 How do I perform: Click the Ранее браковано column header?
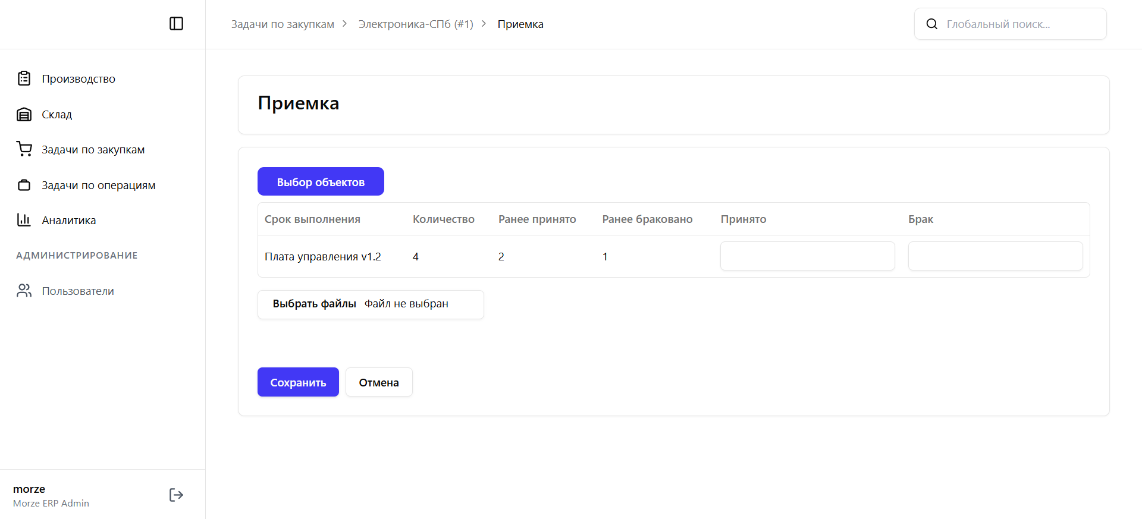(x=647, y=219)
